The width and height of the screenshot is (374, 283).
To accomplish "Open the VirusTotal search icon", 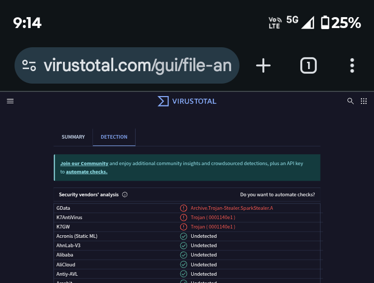I will pos(350,101).
